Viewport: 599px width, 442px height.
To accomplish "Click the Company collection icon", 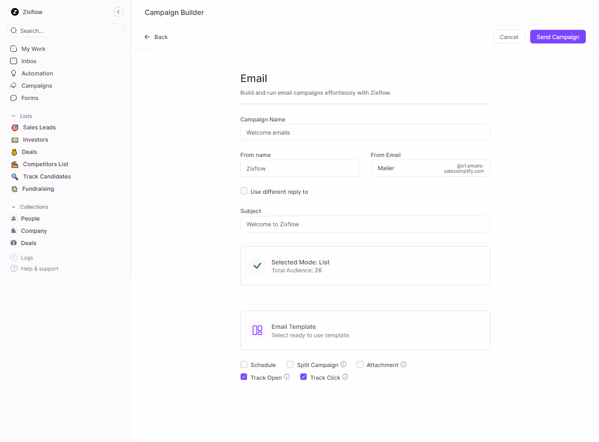I will (x=14, y=231).
